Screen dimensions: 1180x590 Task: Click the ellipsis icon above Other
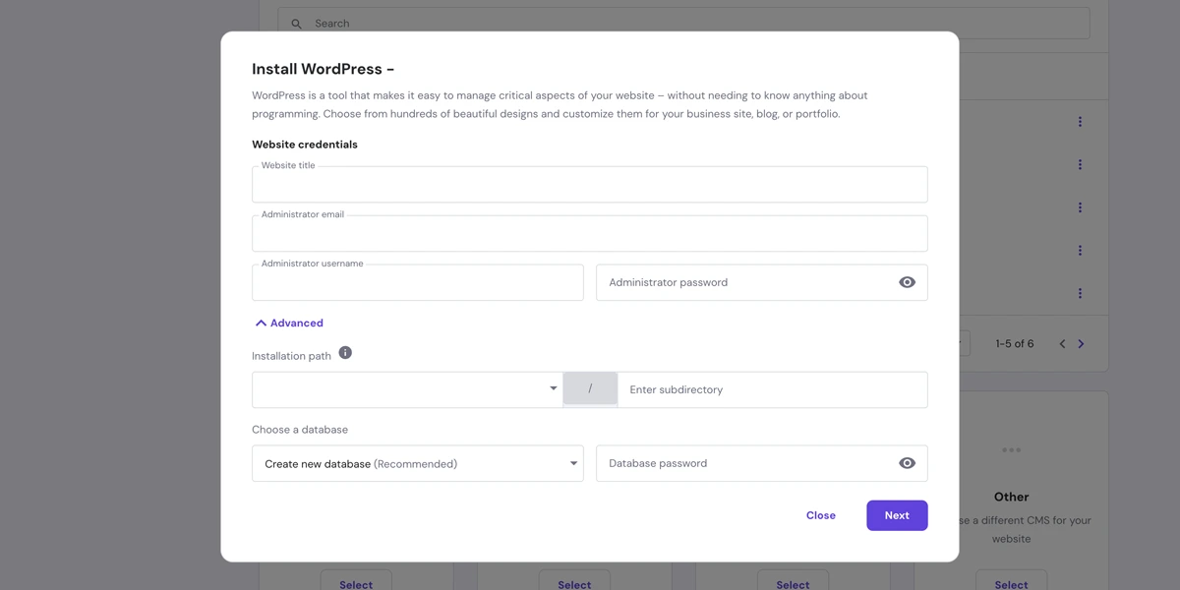point(1011,450)
